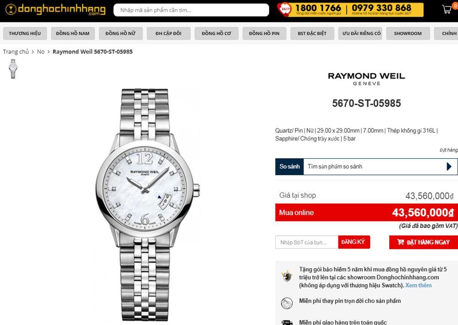
Task: Open the ĐỒNG HỒ NỮ category
Action: pos(120,33)
